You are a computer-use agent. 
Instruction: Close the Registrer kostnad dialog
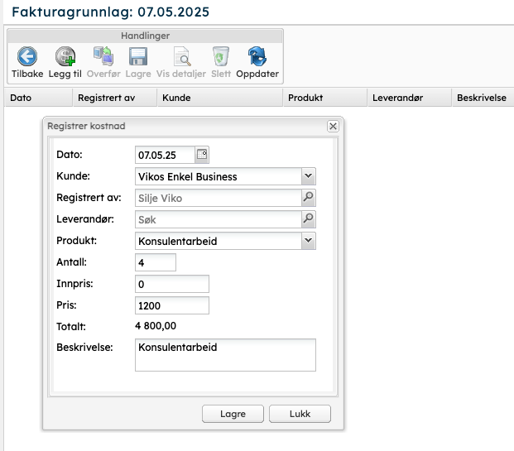pos(333,126)
